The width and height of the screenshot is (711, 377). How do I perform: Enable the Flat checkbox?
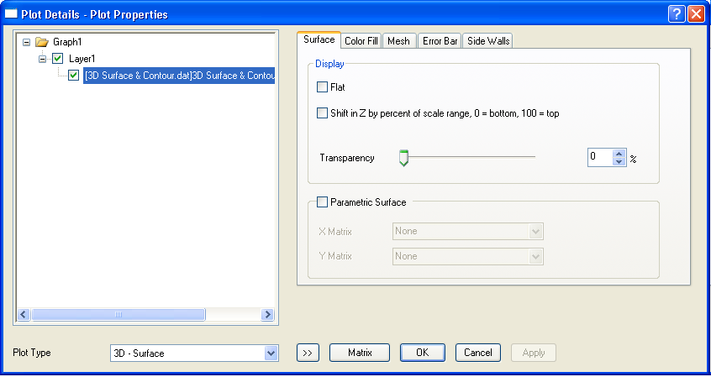pos(323,86)
